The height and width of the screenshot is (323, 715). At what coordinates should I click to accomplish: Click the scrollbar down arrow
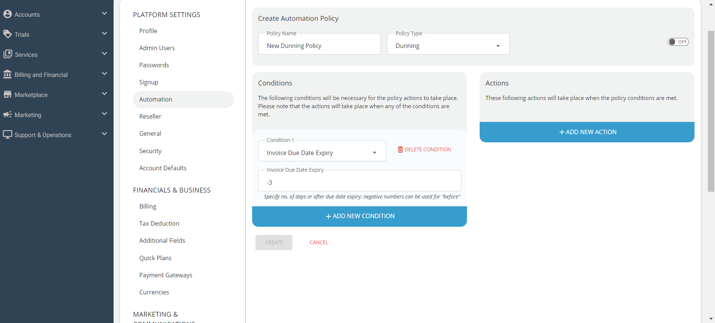click(711, 319)
